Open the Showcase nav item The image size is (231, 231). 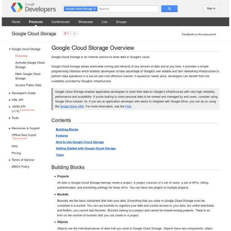[85, 22]
